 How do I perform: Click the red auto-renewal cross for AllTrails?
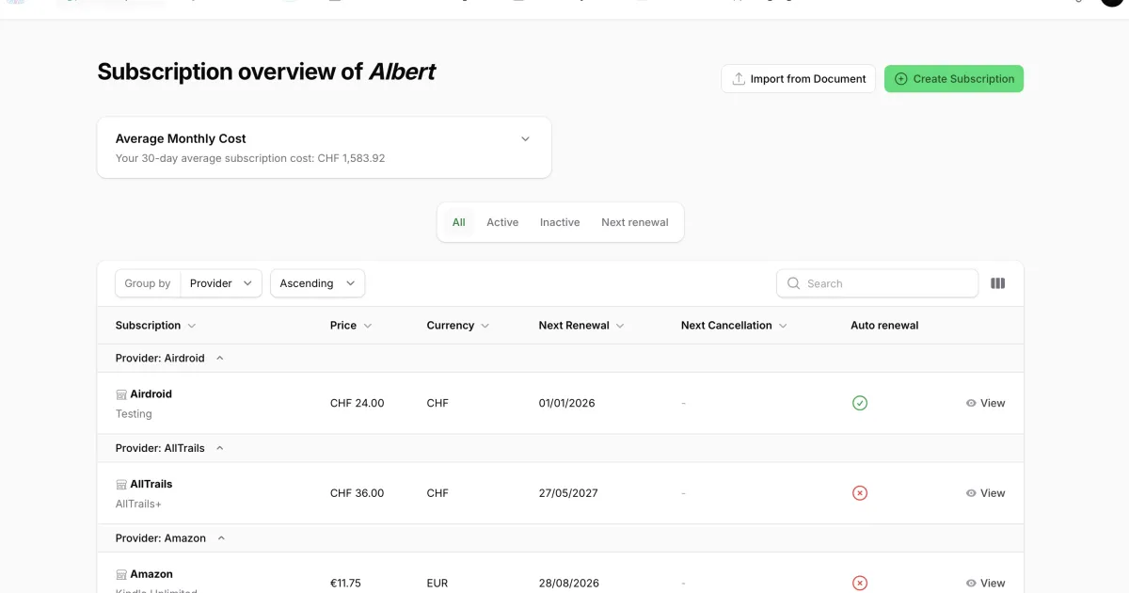[x=860, y=493]
